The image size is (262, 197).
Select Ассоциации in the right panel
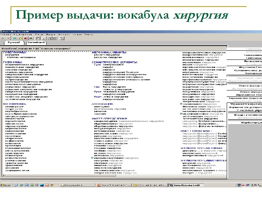tap(253, 73)
